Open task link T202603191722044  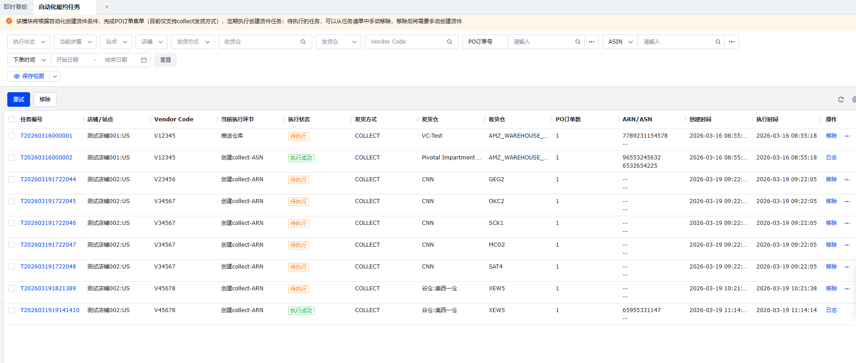point(48,179)
